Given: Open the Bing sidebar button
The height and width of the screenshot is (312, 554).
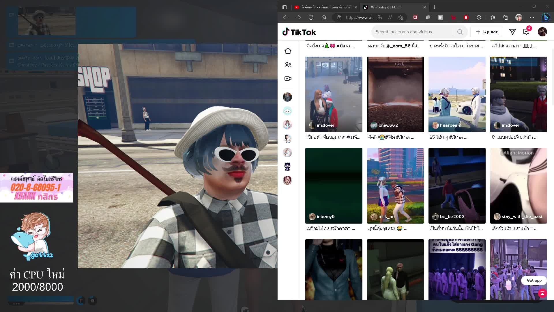Looking at the screenshot, I should [545, 17].
